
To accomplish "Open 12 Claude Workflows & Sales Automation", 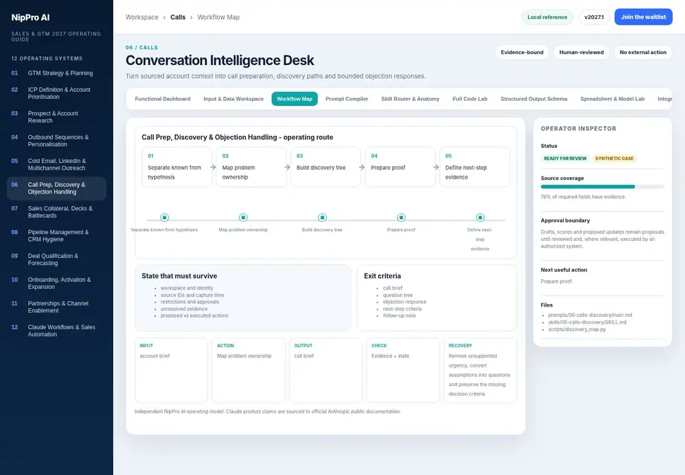I will [56, 331].
